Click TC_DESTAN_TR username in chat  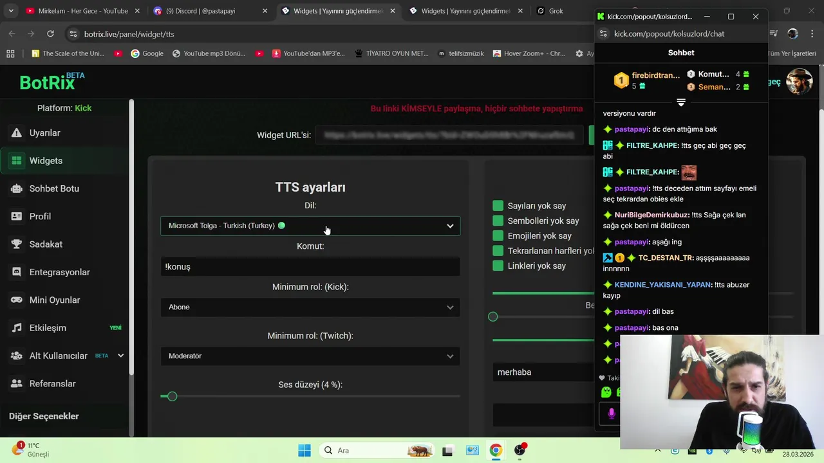(665, 258)
